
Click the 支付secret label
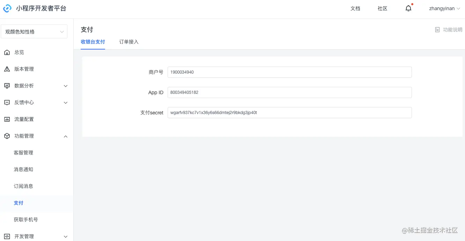(x=152, y=113)
